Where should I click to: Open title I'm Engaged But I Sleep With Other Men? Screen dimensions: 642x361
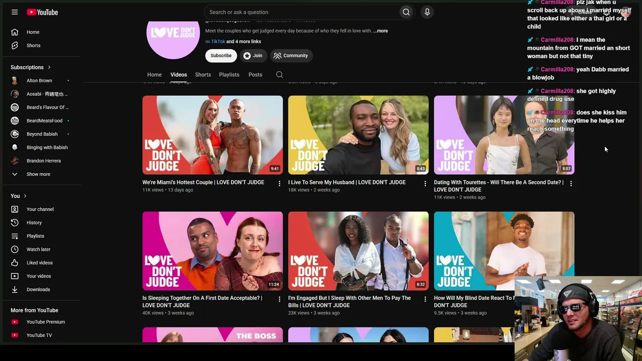(x=350, y=302)
